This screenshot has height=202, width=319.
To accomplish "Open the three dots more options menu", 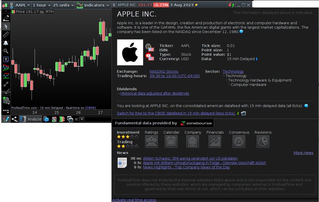I will click(6, 111).
